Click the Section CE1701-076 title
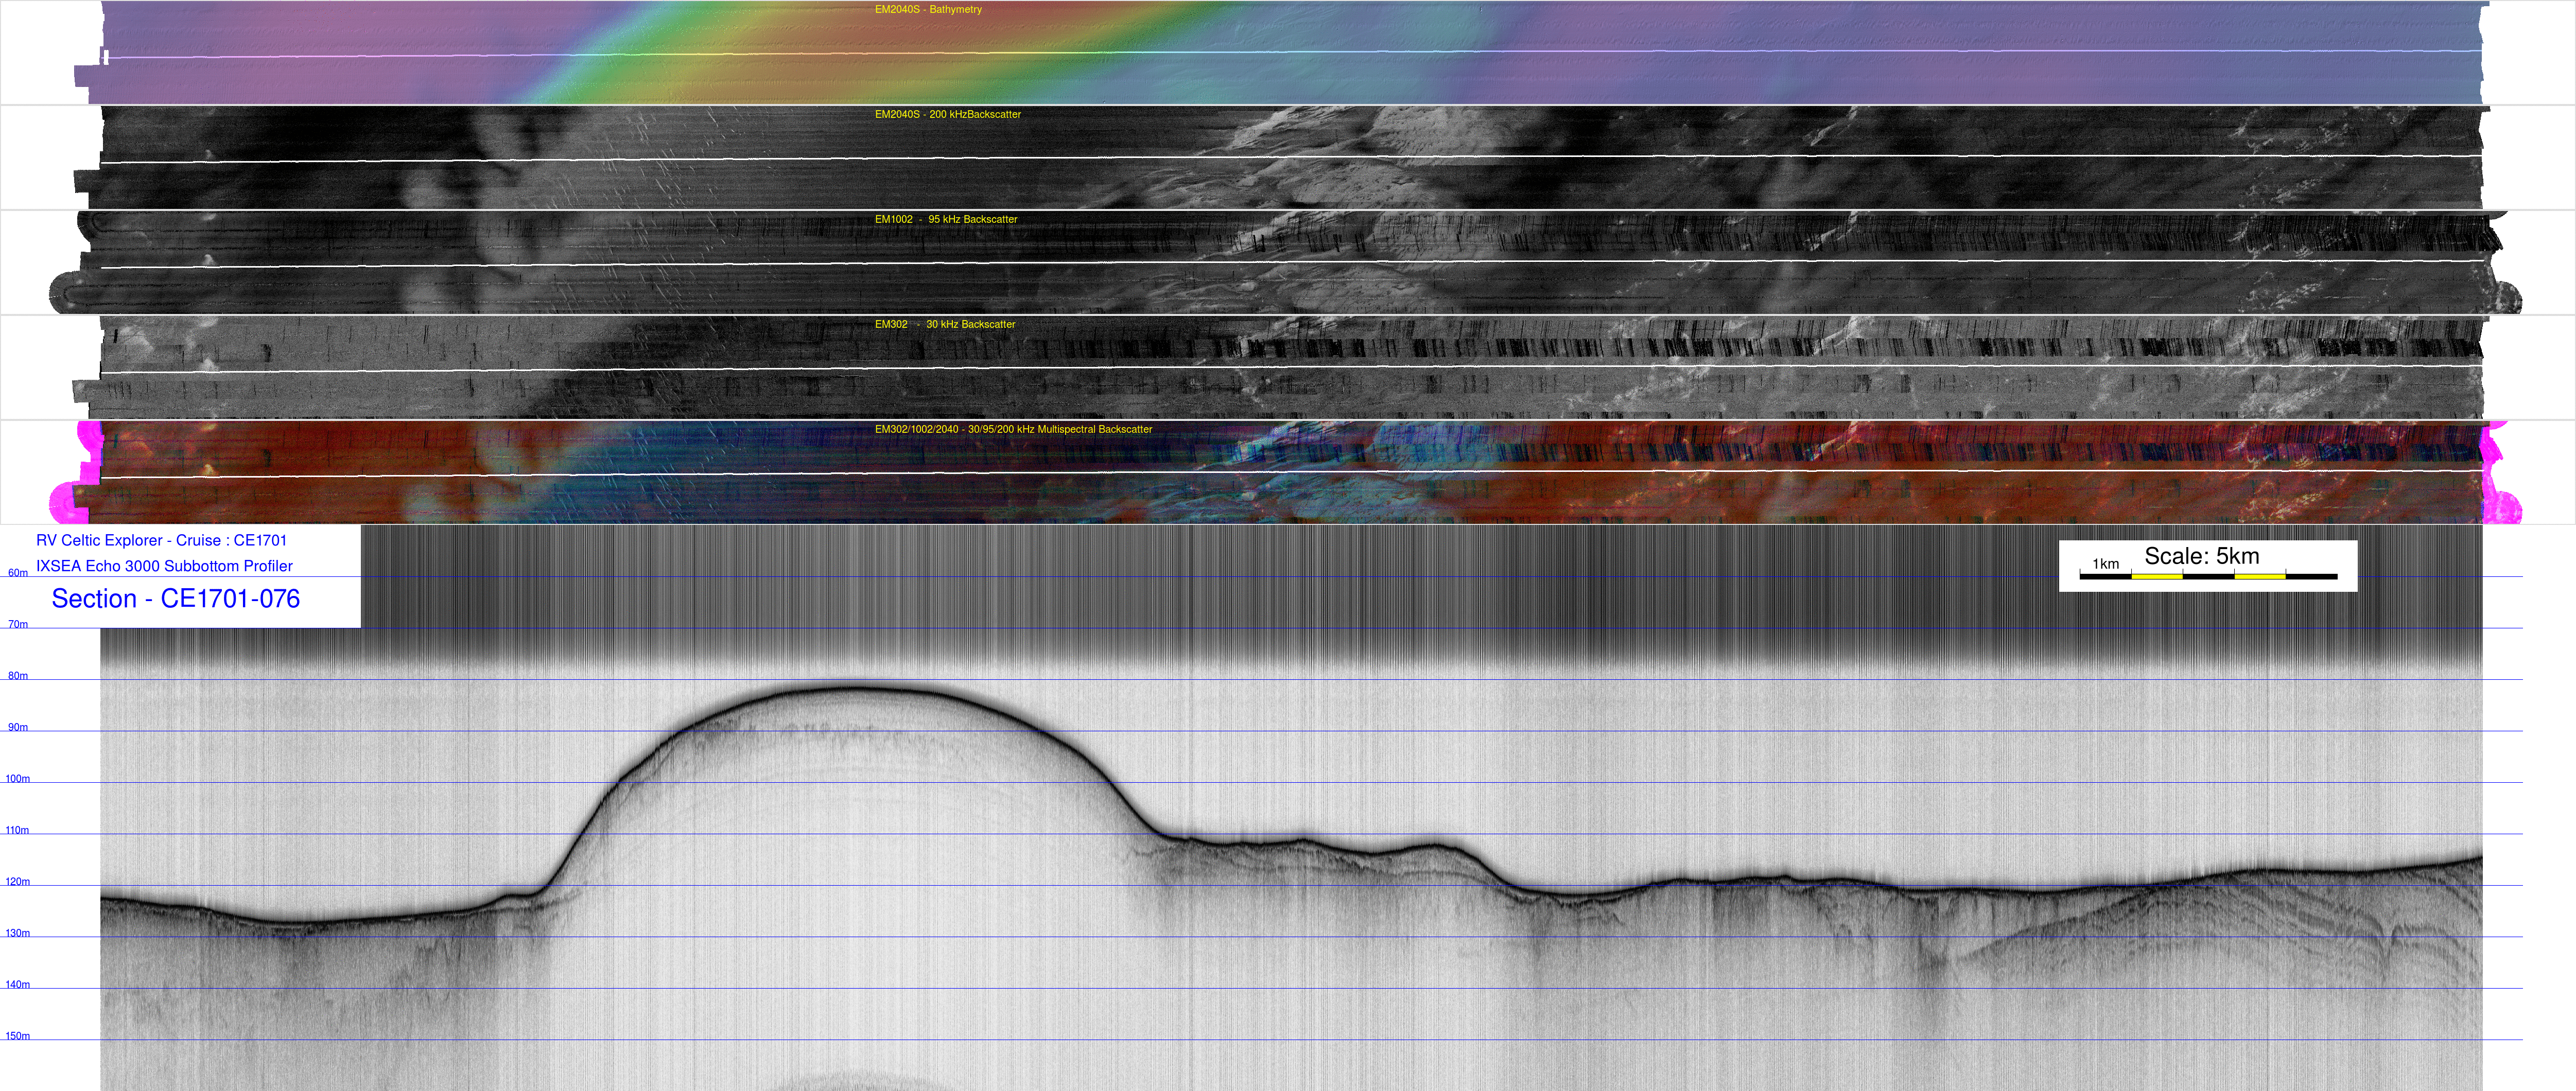The width and height of the screenshot is (2576, 1091). 175,599
